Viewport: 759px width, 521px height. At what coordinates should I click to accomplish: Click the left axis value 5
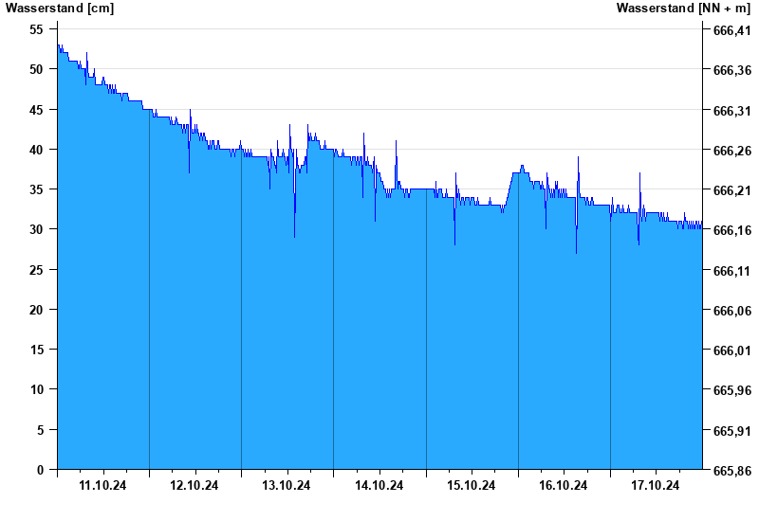[40, 430]
